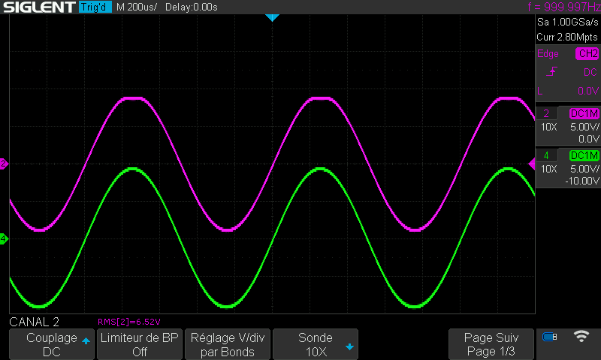Click the M 200us/ timebase readout
Image resolution: width=601 pixels, height=360 pixels.
pos(137,7)
